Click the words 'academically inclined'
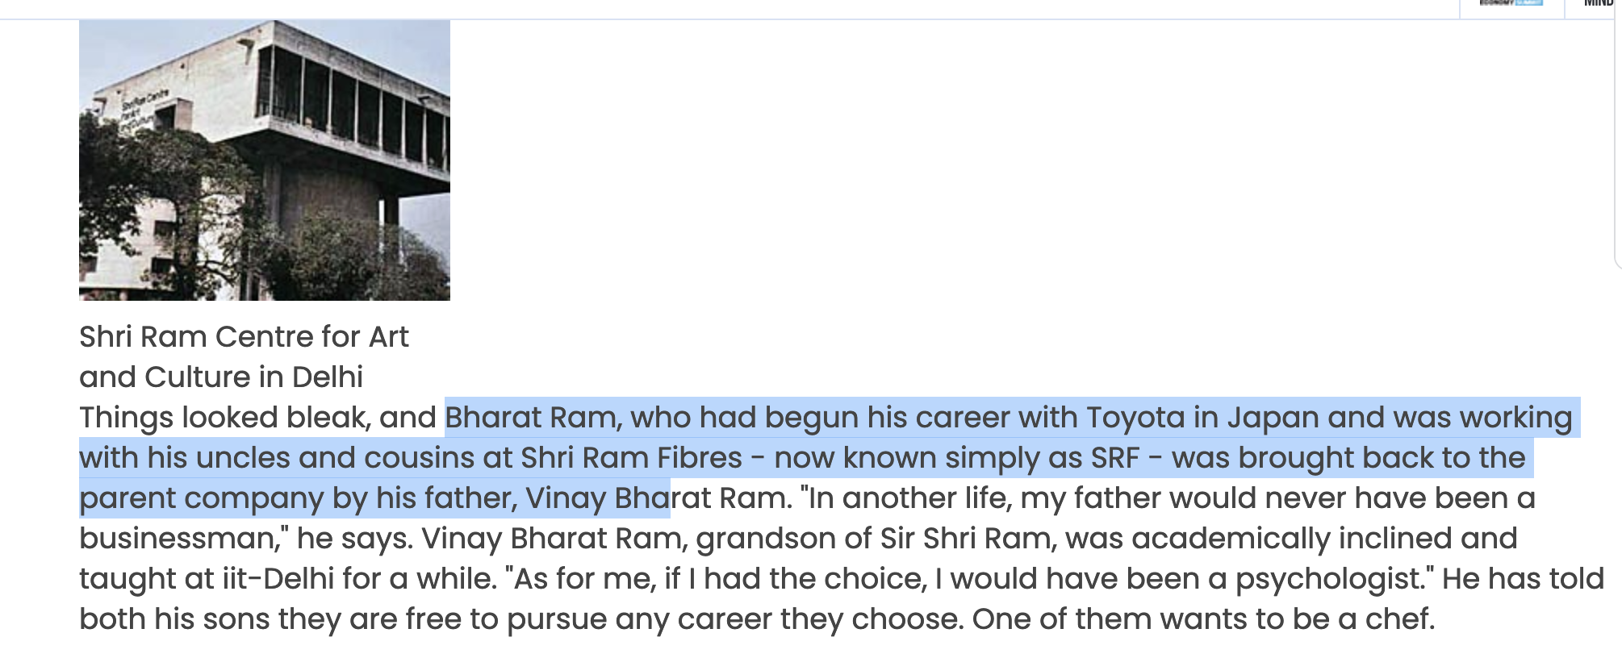The width and height of the screenshot is (1622, 658). point(1291,539)
